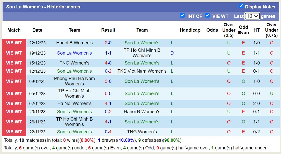The image size is (281, 154).
Task: Click the Result column header
Action: click(x=108, y=30)
